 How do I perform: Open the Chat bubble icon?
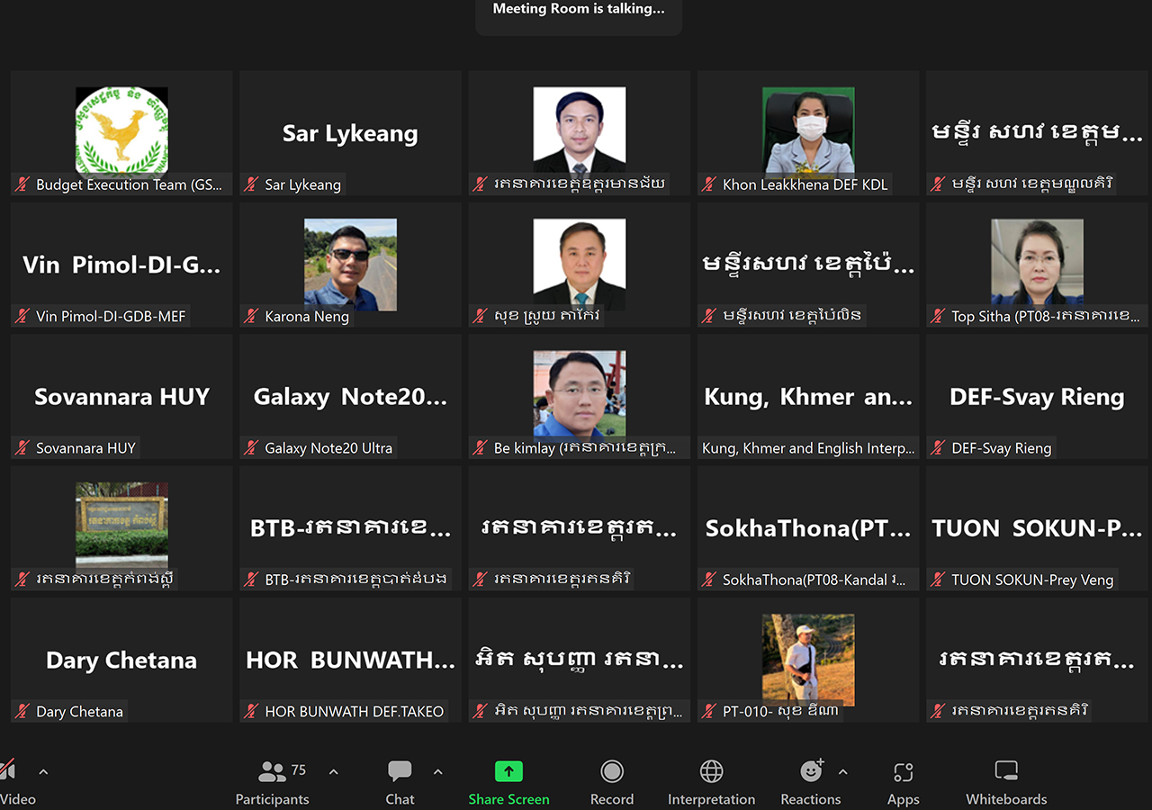pyautogui.click(x=400, y=771)
